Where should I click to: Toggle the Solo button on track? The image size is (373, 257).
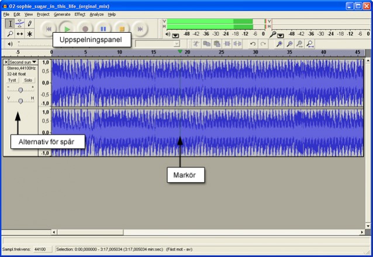click(28, 80)
